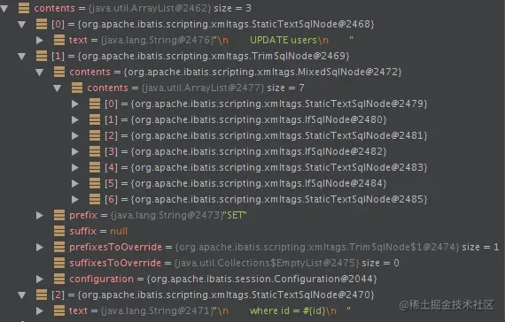Screen dimensions: 505x322
Task: Click the icon beside MixedSqlNode@2472 contents
Action: pyautogui.click(x=59, y=72)
